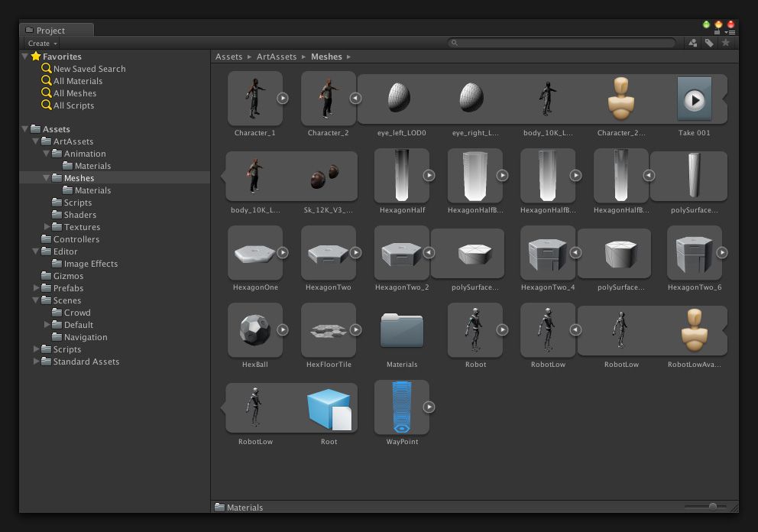Open the Materials folder icon in grid
The height and width of the screenshot is (532, 758).
tap(402, 331)
